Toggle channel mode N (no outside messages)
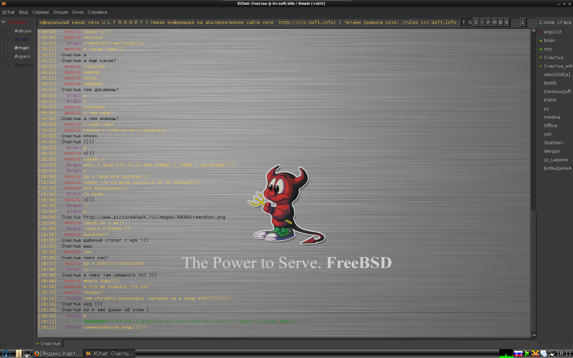The image size is (573, 358). click(470, 23)
